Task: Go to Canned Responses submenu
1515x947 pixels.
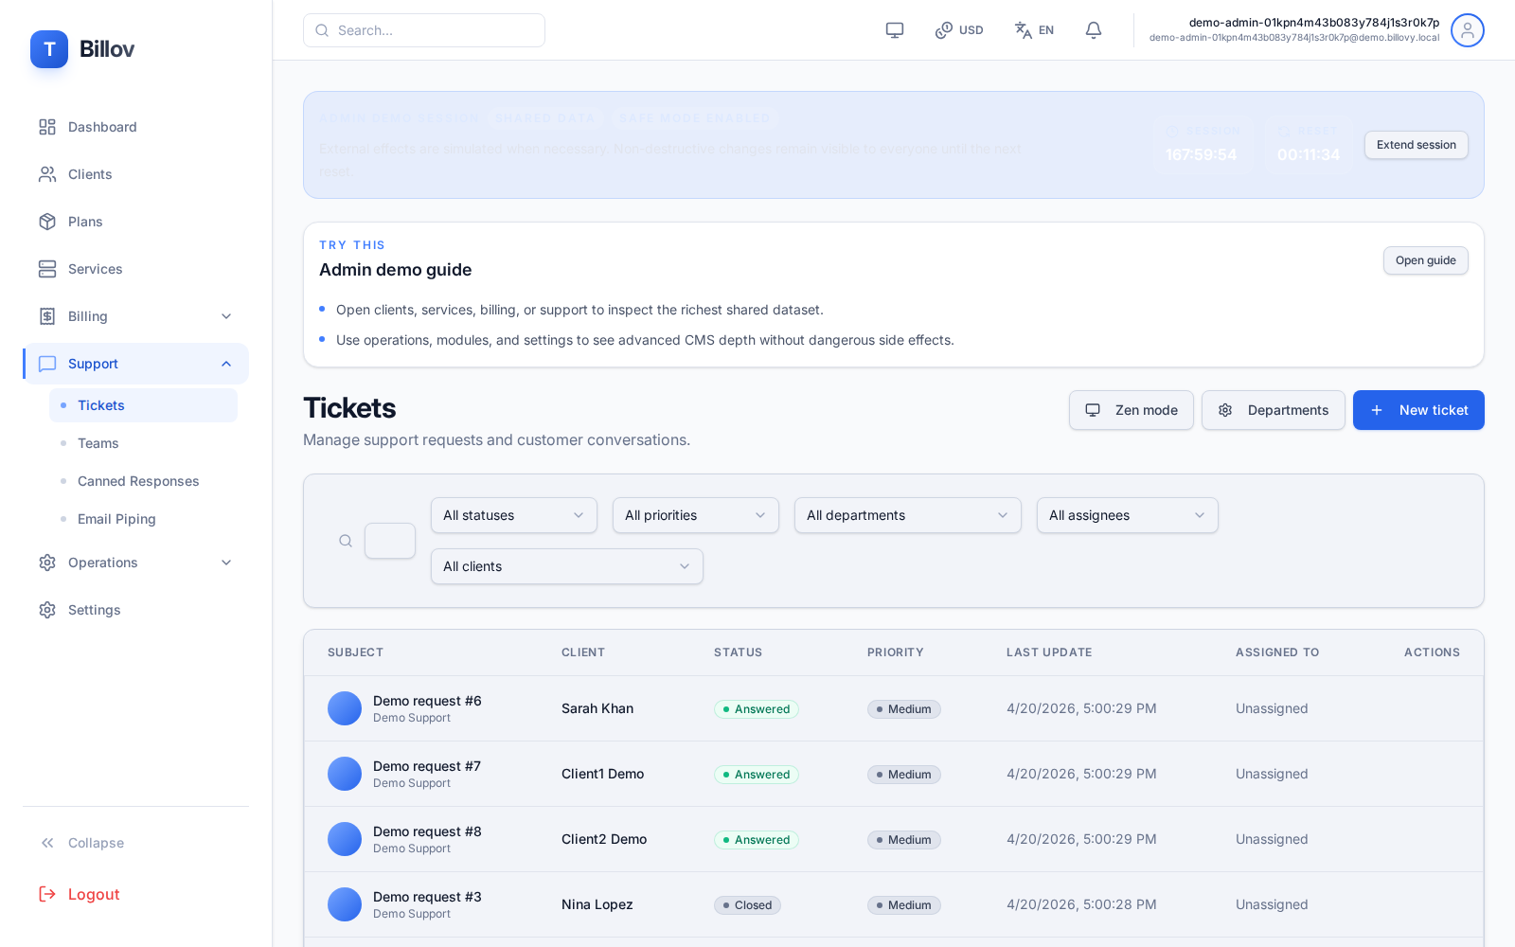Action: (138, 481)
